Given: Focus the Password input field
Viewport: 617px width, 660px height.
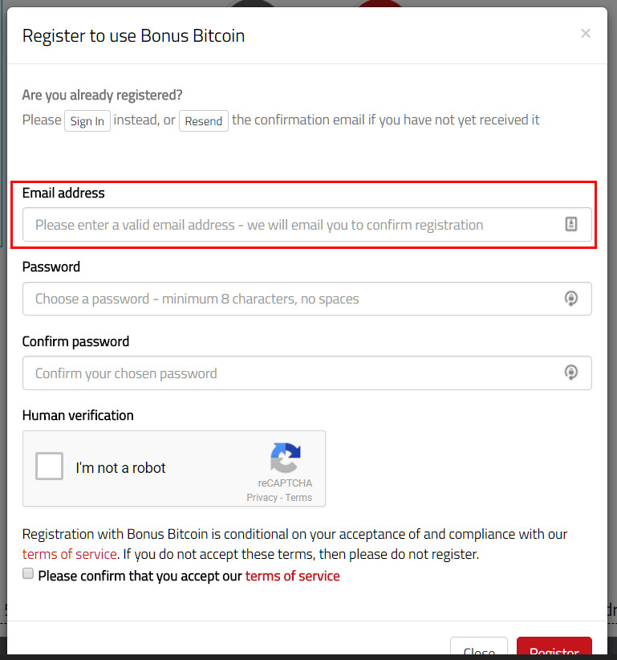Looking at the screenshot, I should (x=307, y=299).
